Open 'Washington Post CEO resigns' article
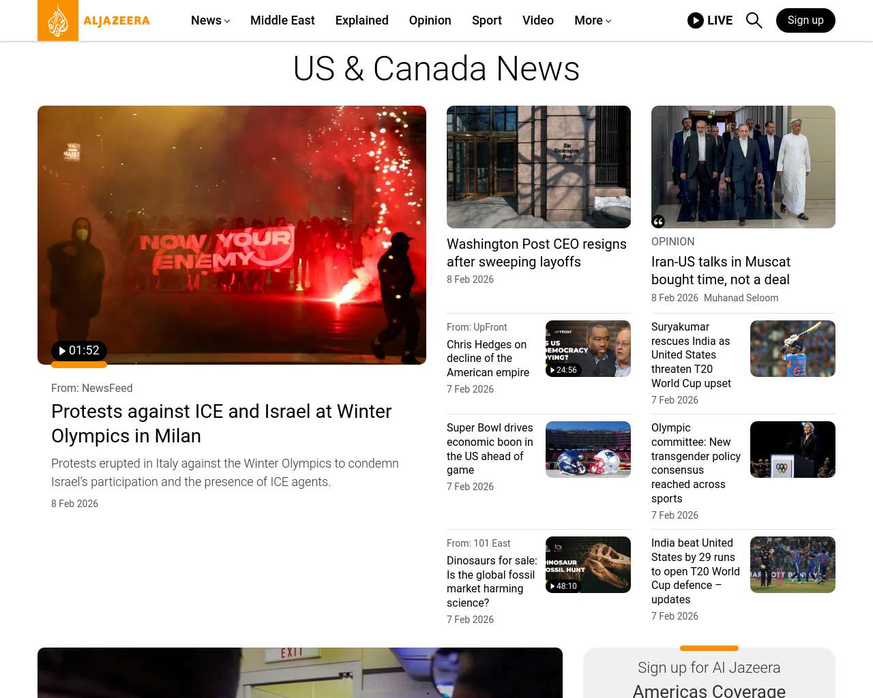873x698 pixels. (537, 253)
